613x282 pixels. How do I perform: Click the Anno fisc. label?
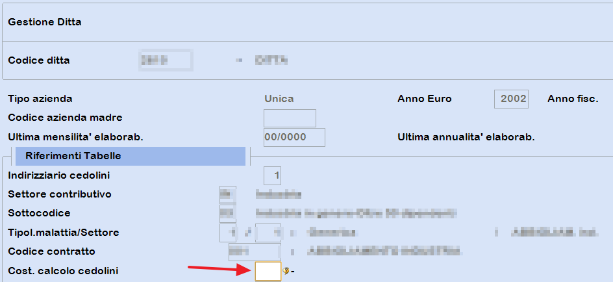pyautogui.click(x=573, y=99)
